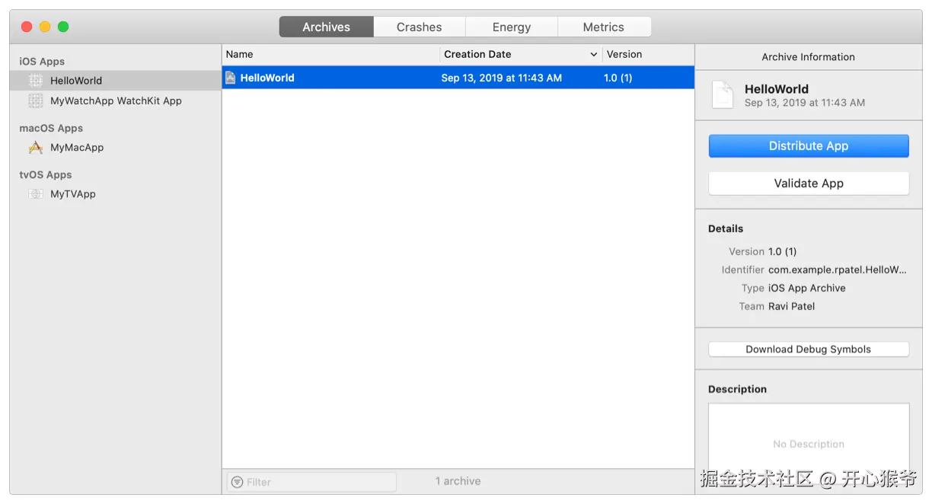Click the filter icon in the Filter field

pos(238,482)
